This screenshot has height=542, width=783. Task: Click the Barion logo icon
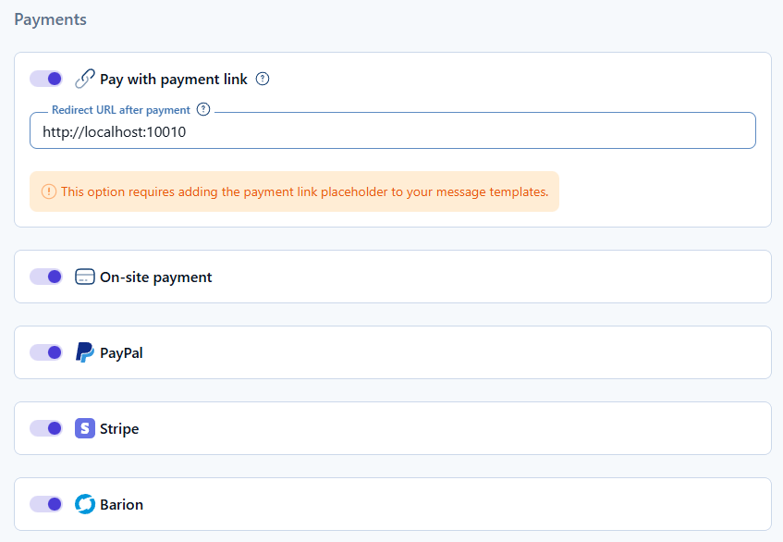click(x=85, y=504)
